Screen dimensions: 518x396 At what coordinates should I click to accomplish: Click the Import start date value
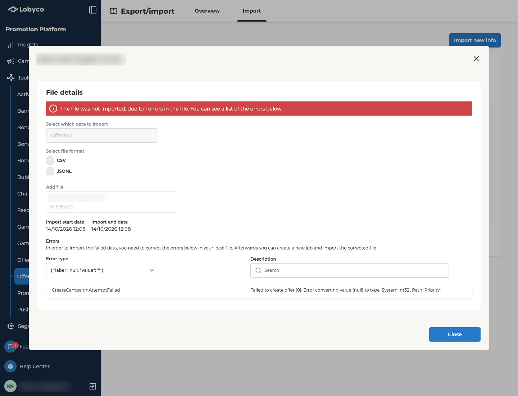[x=66, y=229]
